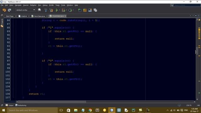Viewport: 201px width, 113px height.
Task: Open the Window menu
Action: pos(70,5)
